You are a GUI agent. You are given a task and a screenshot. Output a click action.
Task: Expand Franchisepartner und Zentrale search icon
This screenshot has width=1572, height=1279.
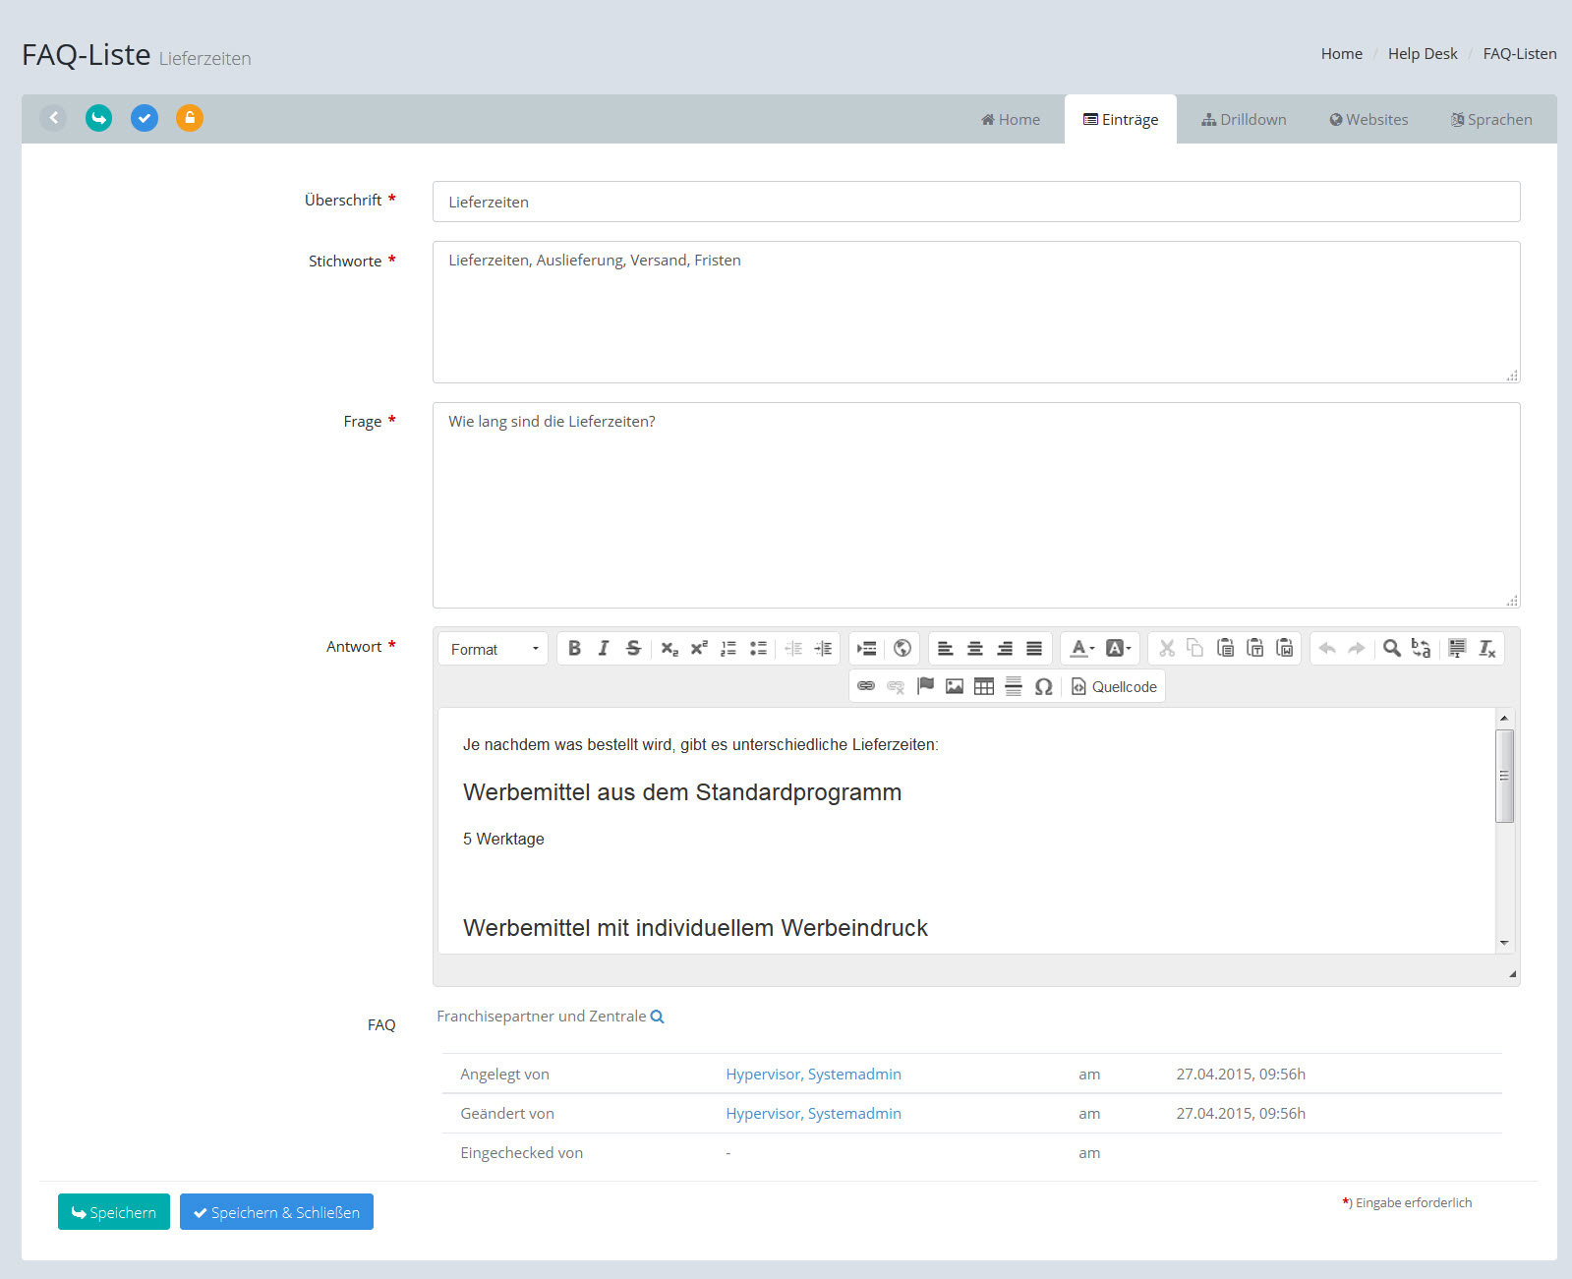click(658, 1017)
